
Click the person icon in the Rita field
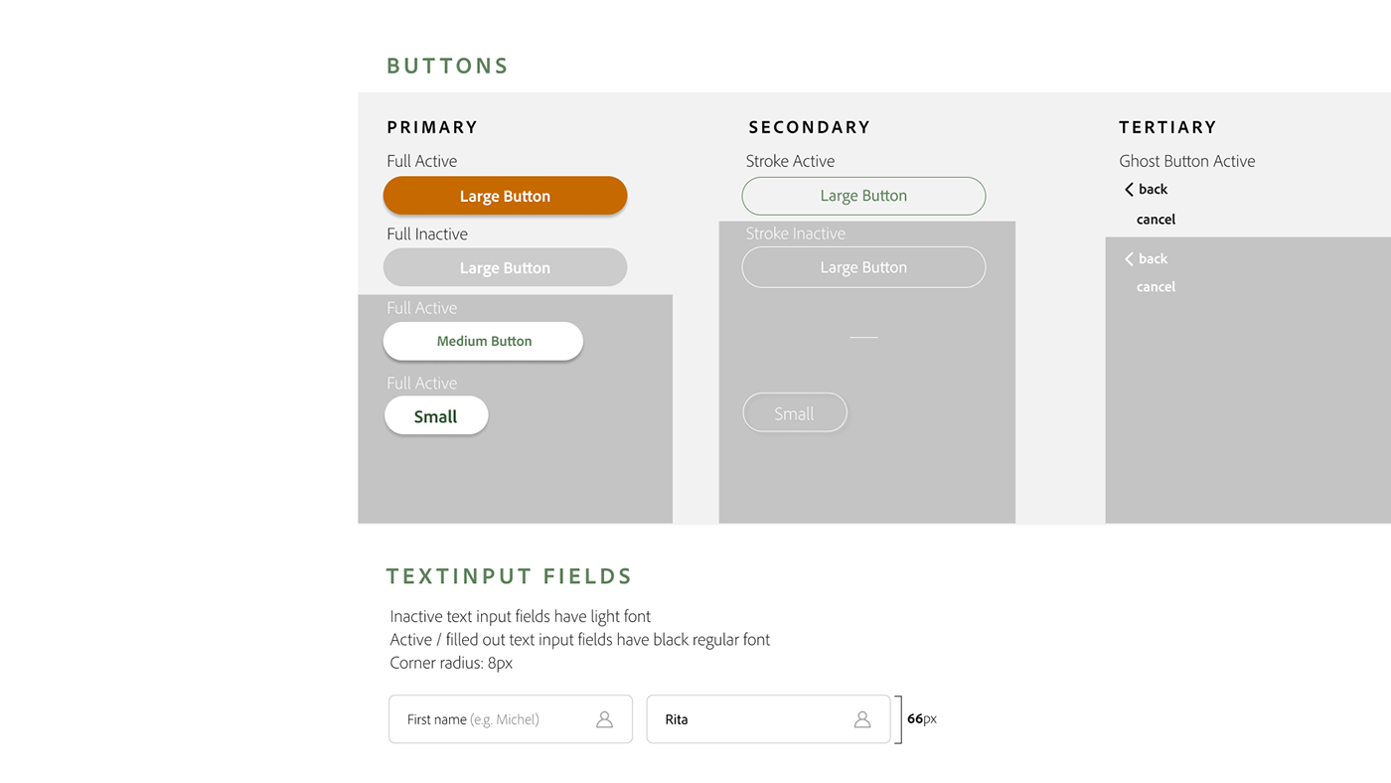click(x=862, y=719)
